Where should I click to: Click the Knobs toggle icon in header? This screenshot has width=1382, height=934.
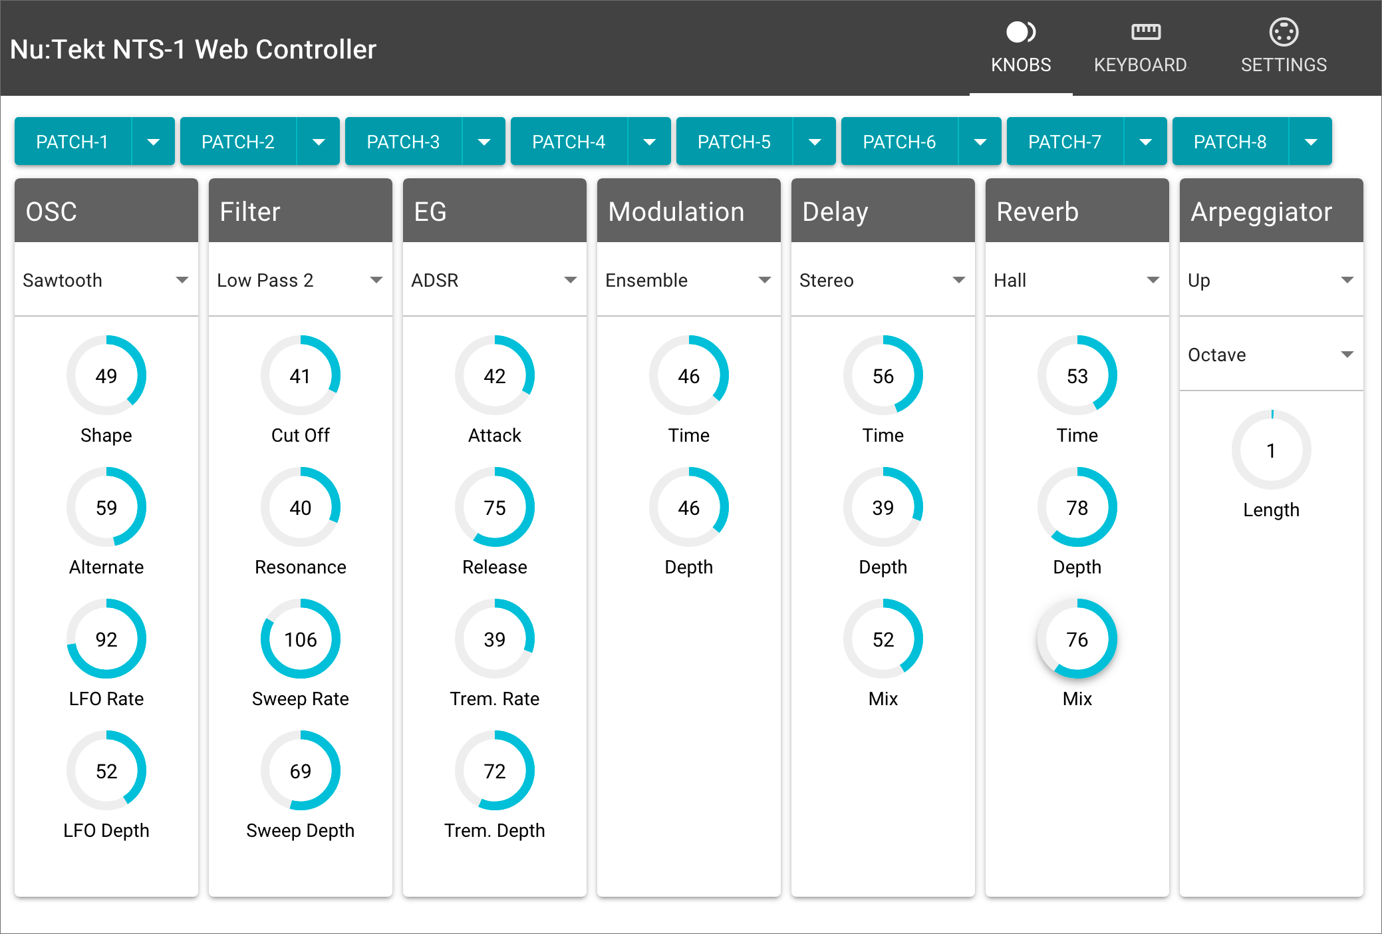tap(1020, 32)
